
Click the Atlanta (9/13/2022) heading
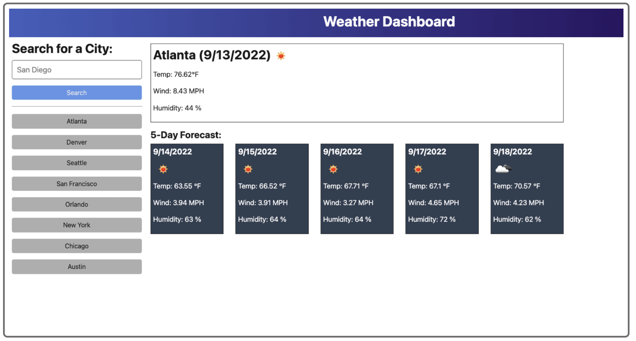point(212,55)
